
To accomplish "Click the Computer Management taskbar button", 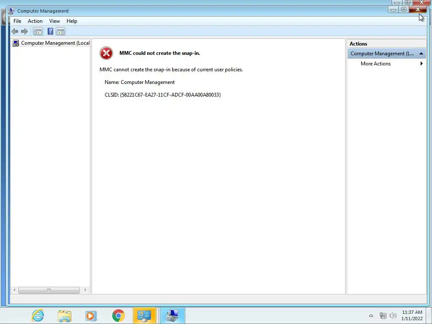I will [x=173, y=316].
